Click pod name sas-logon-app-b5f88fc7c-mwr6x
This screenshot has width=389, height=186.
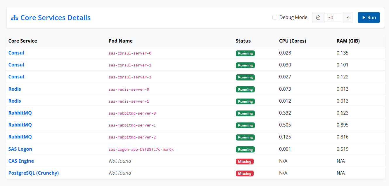[141, 149]
